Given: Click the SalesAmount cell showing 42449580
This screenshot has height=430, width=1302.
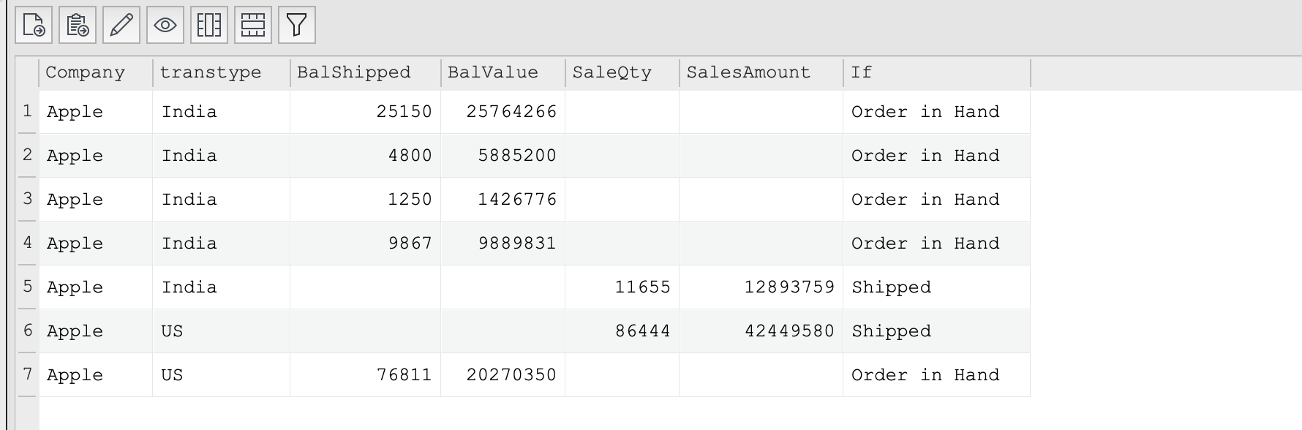Looking at the screenshot, I should pyautogui.click(x=761, y=331).
